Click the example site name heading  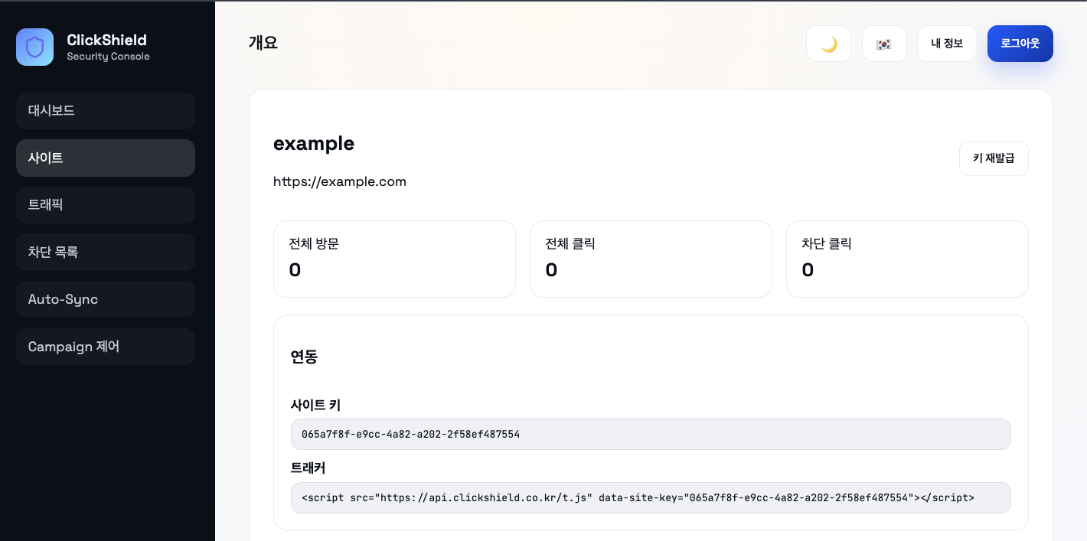314,144
